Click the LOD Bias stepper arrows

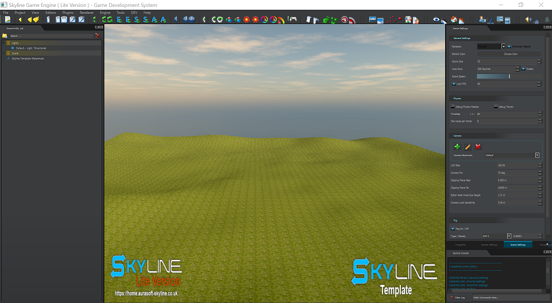pos(540,165)
